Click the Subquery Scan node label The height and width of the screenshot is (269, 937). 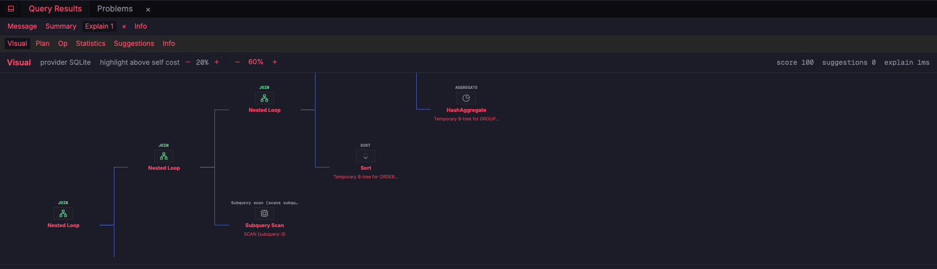click(264, 225)
